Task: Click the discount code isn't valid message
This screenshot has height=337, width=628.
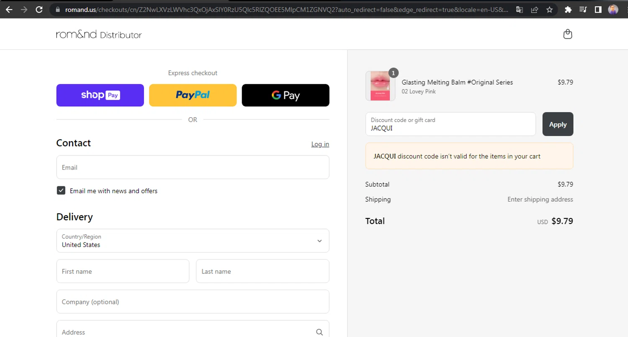Action: point(469,156)
